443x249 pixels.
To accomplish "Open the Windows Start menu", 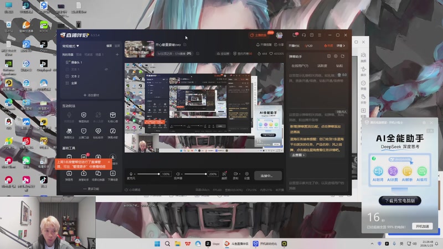I will pos(157,243).
